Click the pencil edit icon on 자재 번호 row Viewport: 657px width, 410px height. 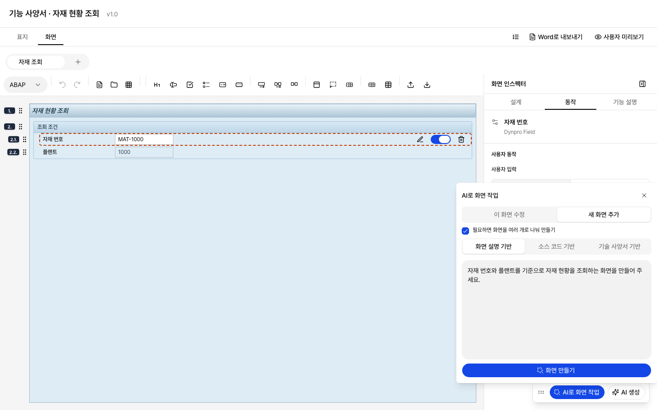click(x=420, y=139)
